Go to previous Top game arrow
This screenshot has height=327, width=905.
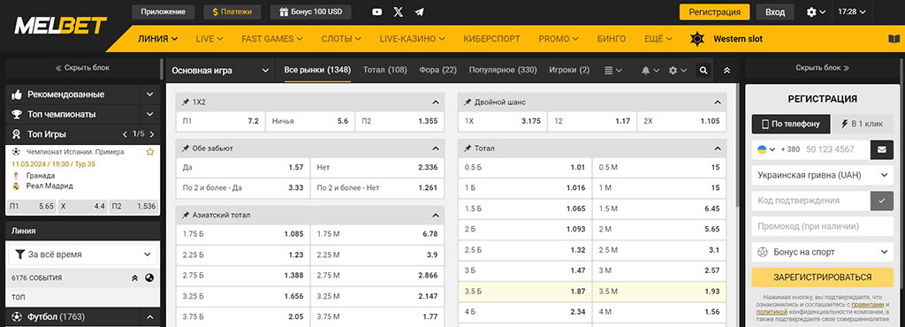(x=125, y=134)
